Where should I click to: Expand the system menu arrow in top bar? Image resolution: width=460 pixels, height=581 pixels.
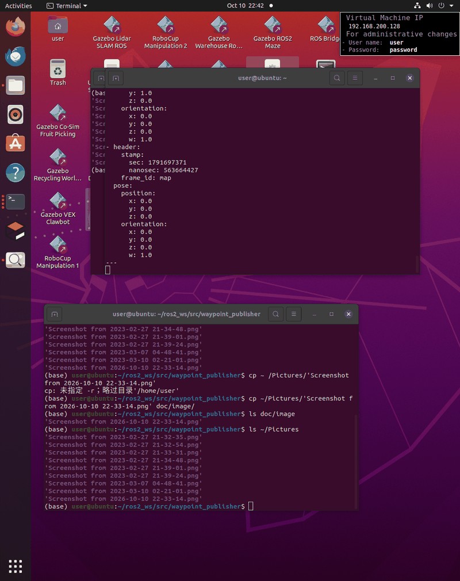click(451, 6)
